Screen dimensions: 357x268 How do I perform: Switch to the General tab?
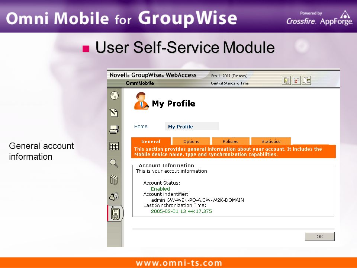point(151,141)
